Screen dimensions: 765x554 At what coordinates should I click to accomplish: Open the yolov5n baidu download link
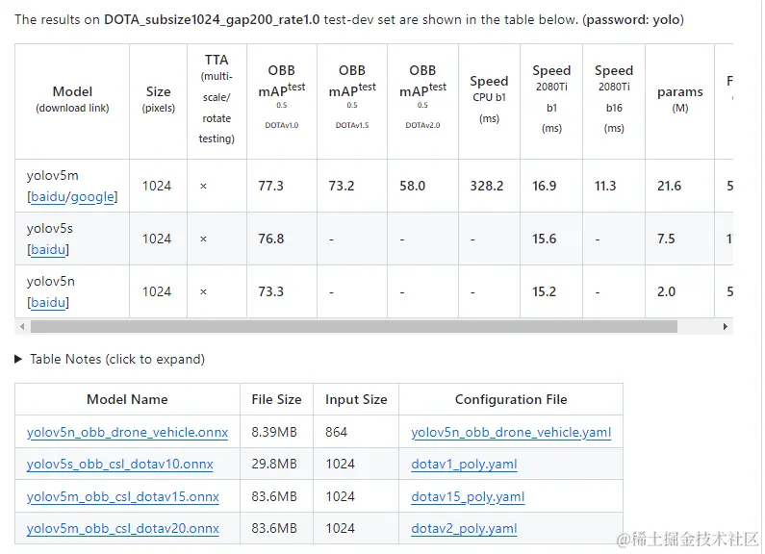48,302
